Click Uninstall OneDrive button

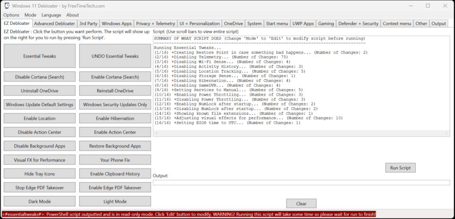tap(40, 91)
